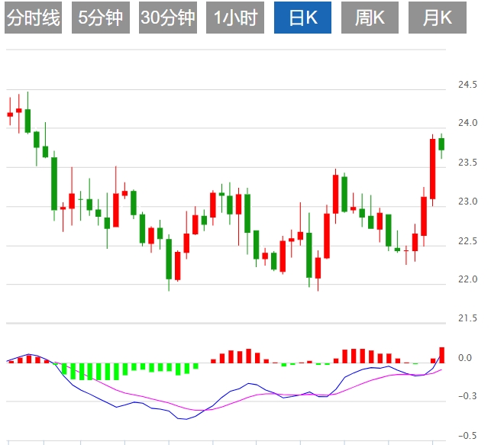Click the 21.5 price axis label
491x445 pixels.
[x=467, y=318]
